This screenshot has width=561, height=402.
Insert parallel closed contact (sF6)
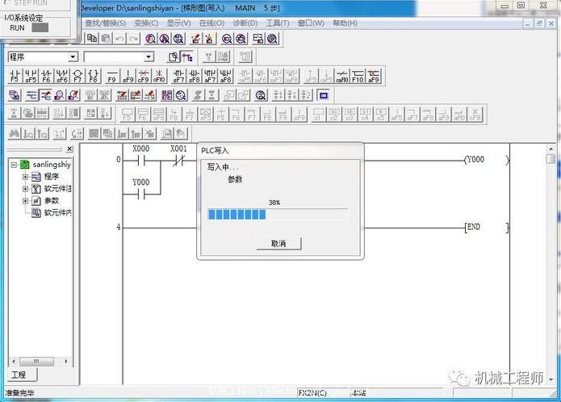[62, 76]
